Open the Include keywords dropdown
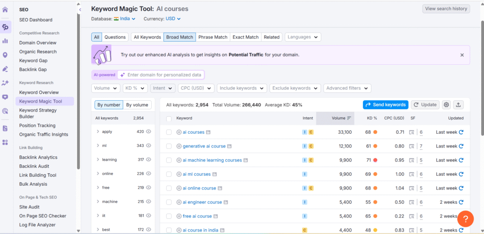This screenshot has width=484, height=234. tap(242, 88)
